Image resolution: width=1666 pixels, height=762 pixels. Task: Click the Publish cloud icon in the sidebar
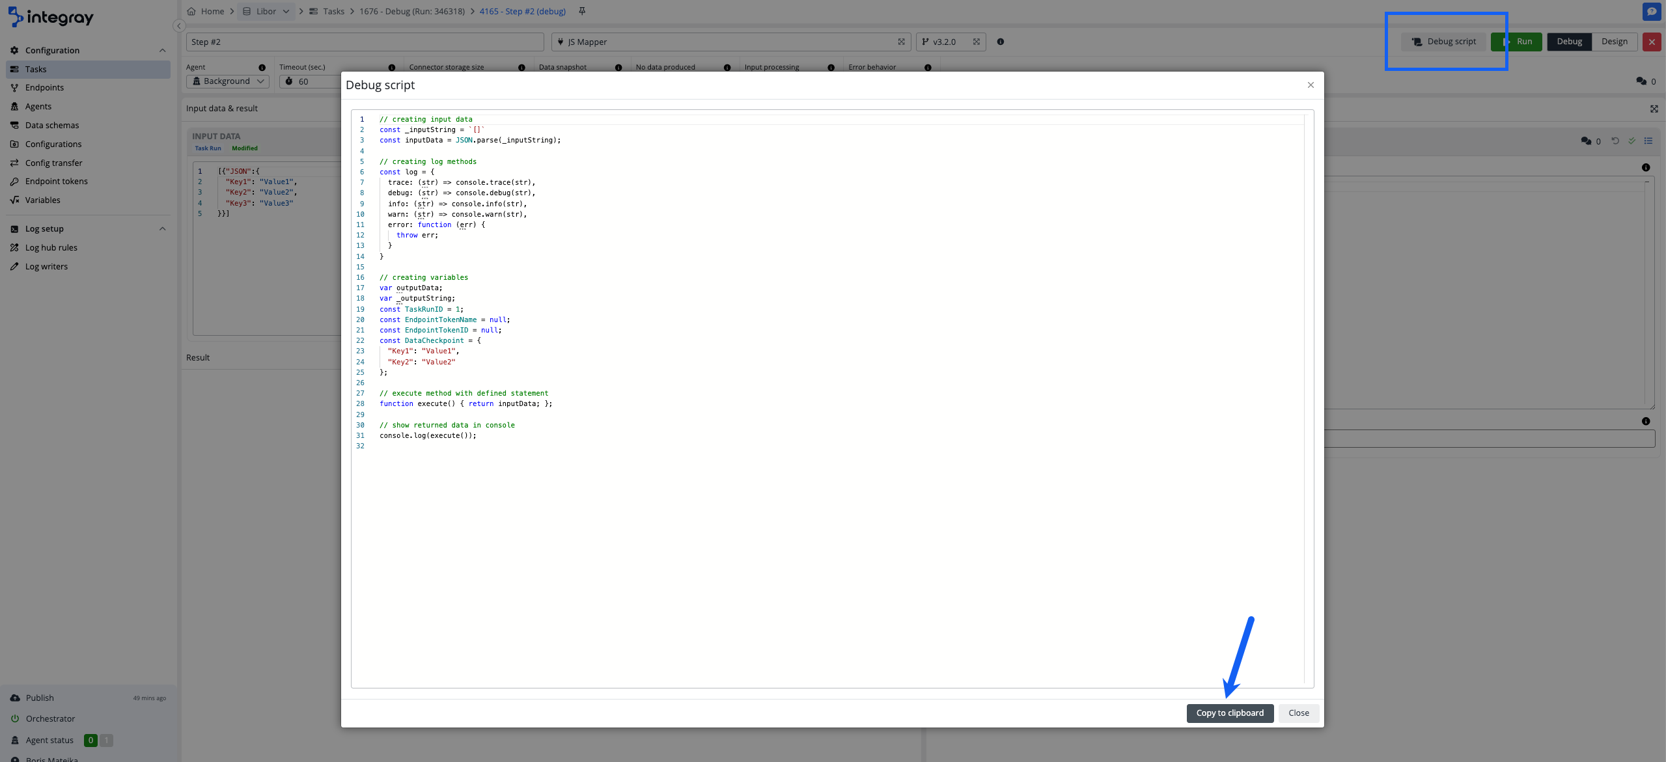point(15,698)
